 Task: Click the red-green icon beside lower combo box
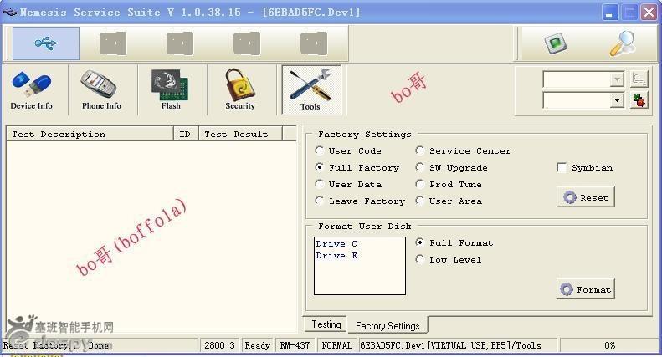tap(639, 100)
